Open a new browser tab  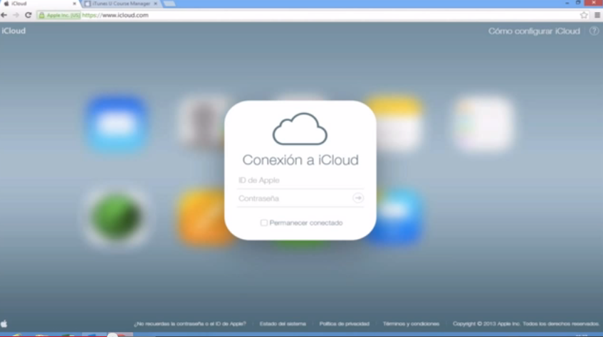click(x=169, y=4)
